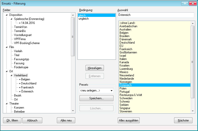Collapse the Disposition tree node
The height and width of the screenshot is (131, 198).
[x=7, y=15]
